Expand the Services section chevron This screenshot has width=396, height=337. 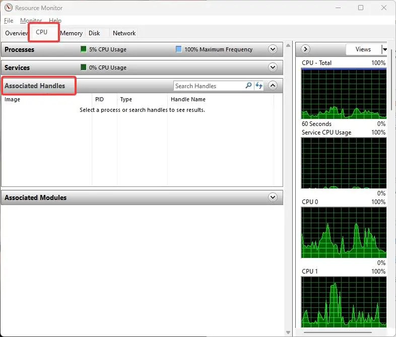[x=273, y=67]
